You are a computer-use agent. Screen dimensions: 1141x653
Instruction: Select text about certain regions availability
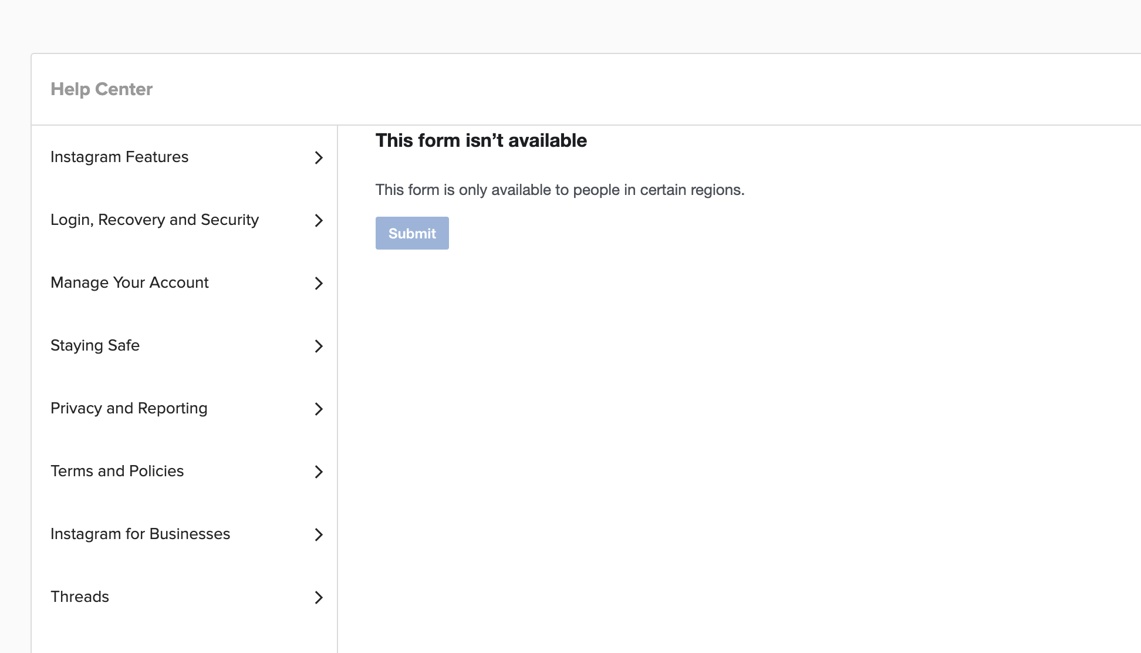(x=560, y=190)
